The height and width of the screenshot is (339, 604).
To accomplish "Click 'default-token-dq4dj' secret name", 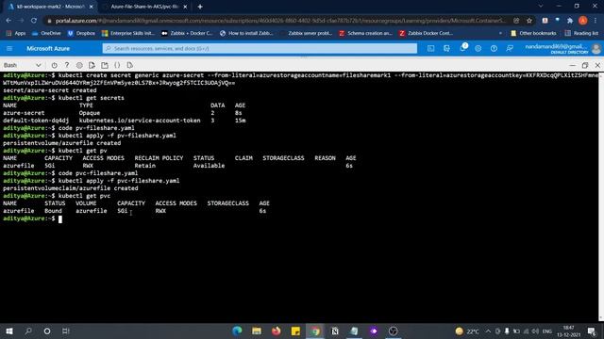I will point(36,121).
